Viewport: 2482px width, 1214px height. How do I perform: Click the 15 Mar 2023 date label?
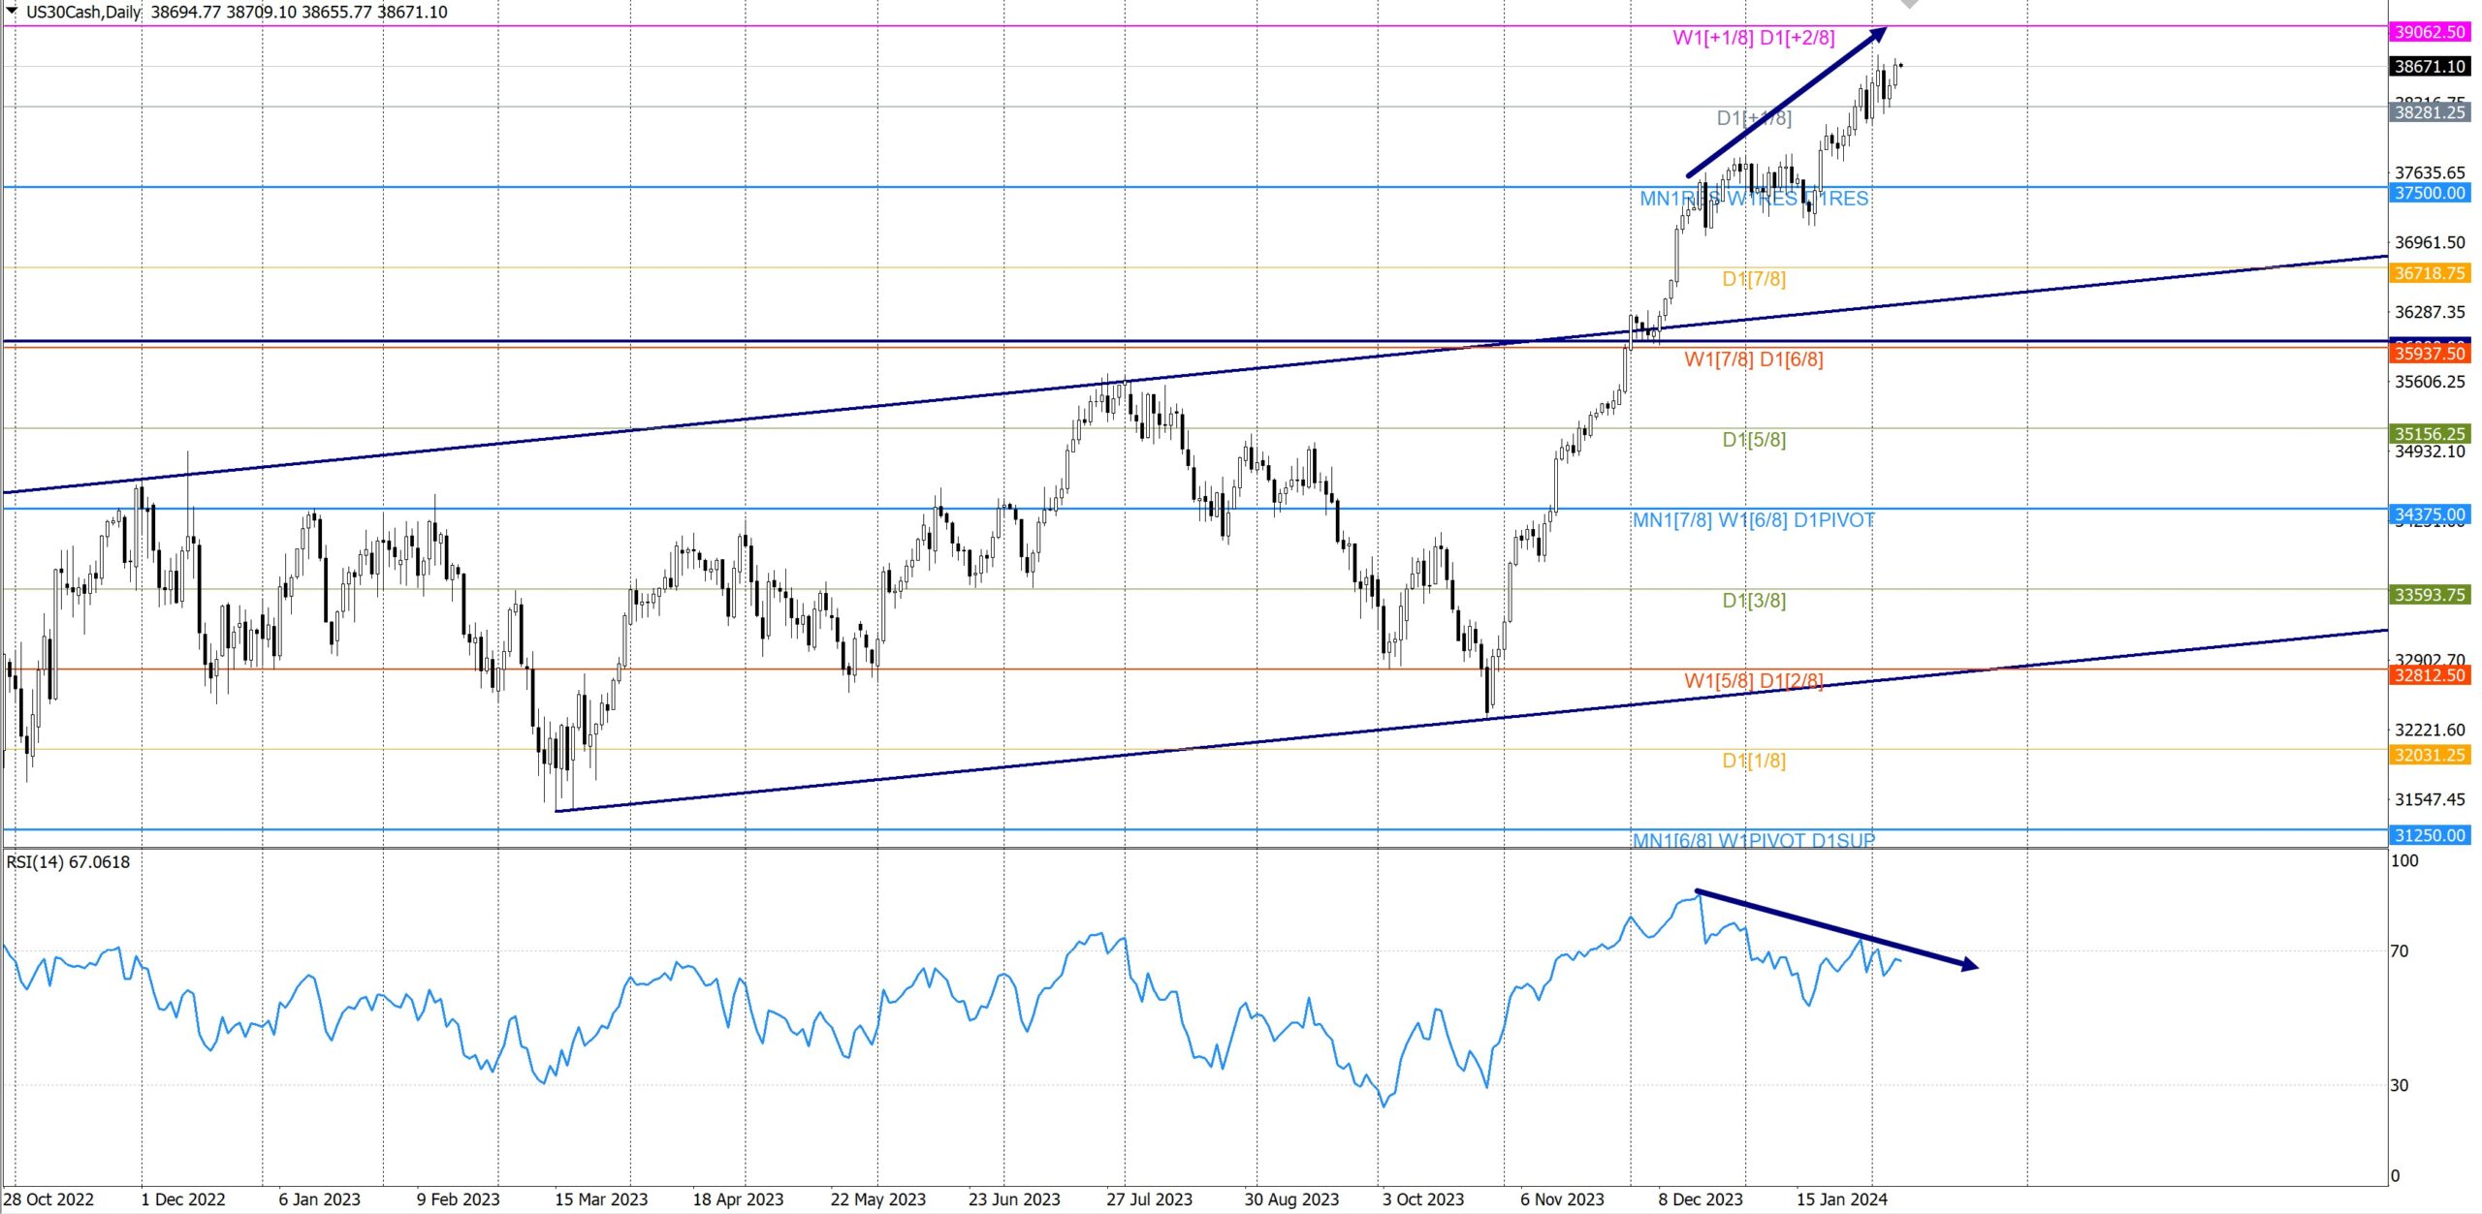[601, 1199]
